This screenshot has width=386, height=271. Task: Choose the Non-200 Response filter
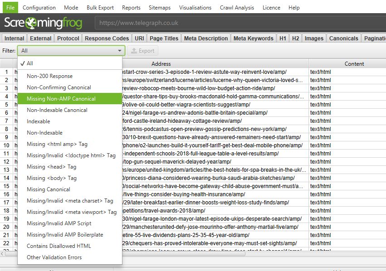[49, 76]
